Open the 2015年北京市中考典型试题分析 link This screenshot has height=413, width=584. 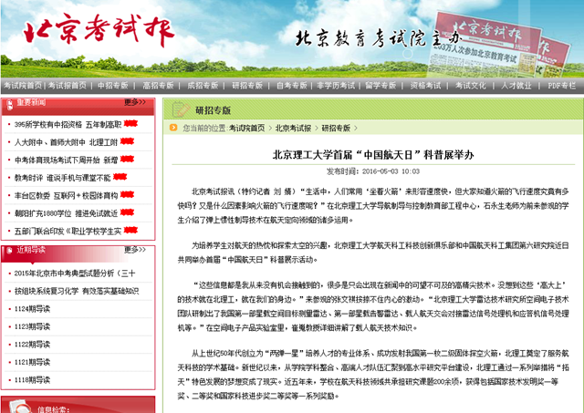tap(75, 273)
